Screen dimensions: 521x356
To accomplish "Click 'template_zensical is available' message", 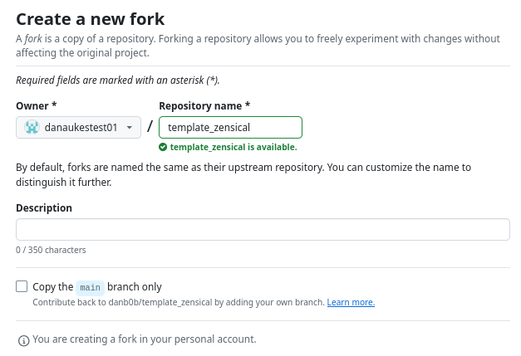I will 233,147.
